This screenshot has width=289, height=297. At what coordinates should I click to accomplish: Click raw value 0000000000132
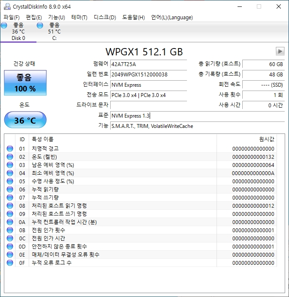tap(253, 157)
